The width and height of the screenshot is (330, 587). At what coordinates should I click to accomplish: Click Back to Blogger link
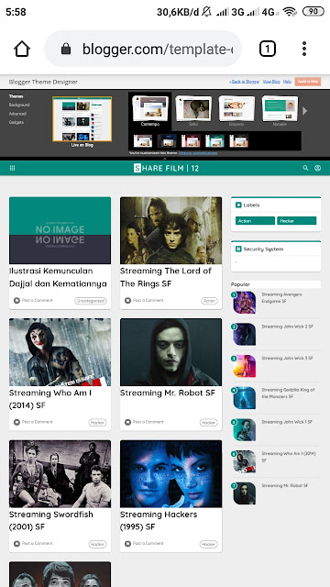coord(245,82)
